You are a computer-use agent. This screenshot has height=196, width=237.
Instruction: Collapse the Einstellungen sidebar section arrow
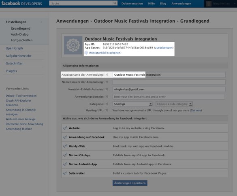tap(41, 22)
